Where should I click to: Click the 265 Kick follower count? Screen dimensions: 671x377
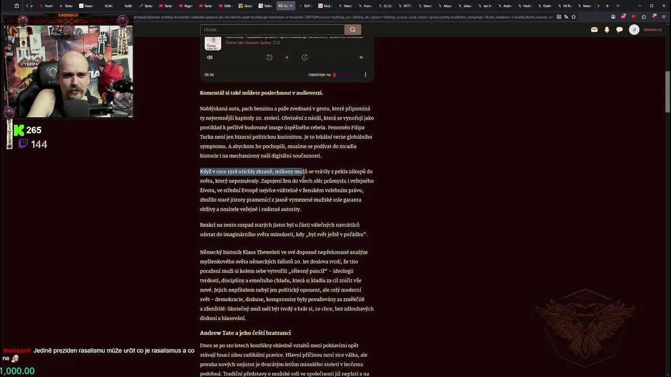[34, 130]
